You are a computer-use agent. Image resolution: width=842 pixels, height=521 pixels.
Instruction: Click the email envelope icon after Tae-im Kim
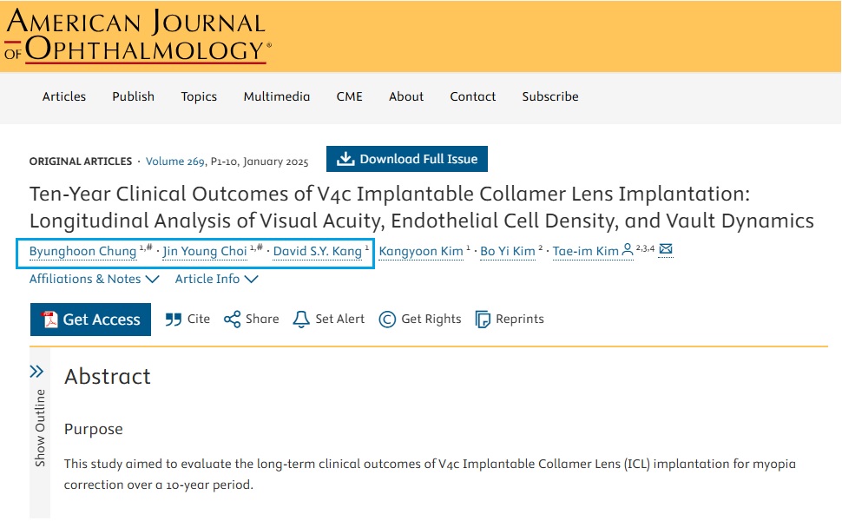coord(666,250)
